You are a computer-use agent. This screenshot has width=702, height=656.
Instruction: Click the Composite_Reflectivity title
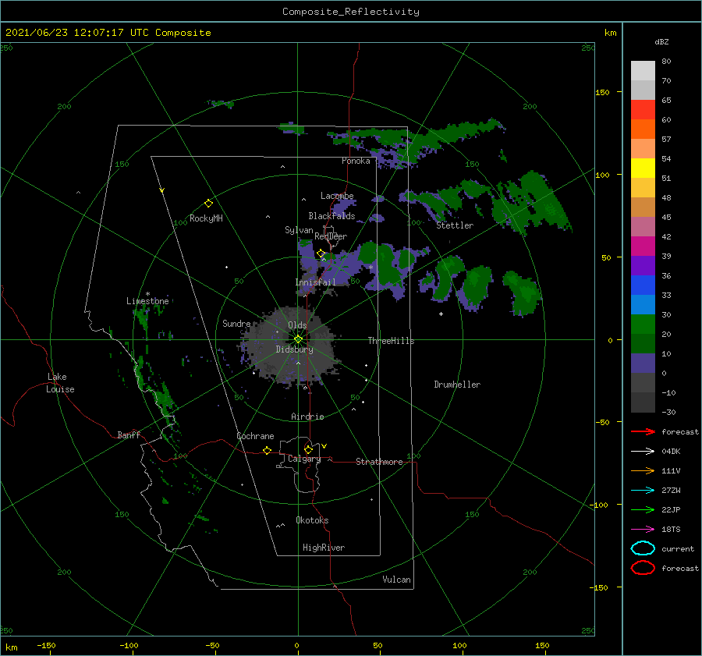click(350, 12)
